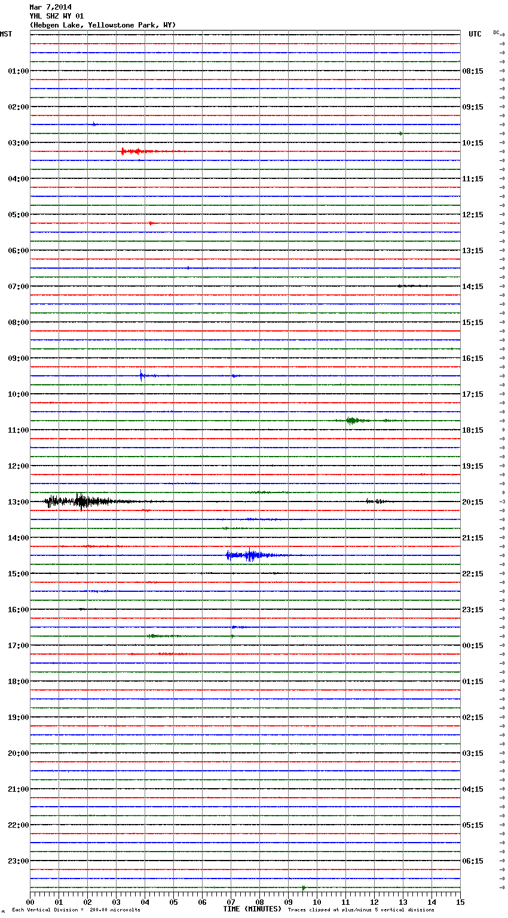Select the 20:00 MST row label
This screenshot has height=918, width=508.
point(19,753)
